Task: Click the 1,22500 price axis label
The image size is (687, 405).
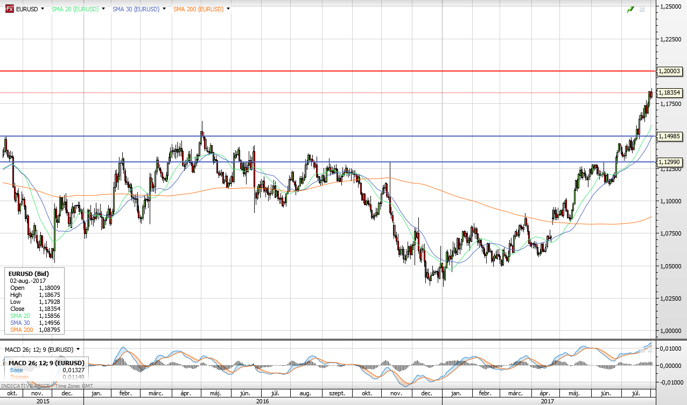Action: (670, 39)
